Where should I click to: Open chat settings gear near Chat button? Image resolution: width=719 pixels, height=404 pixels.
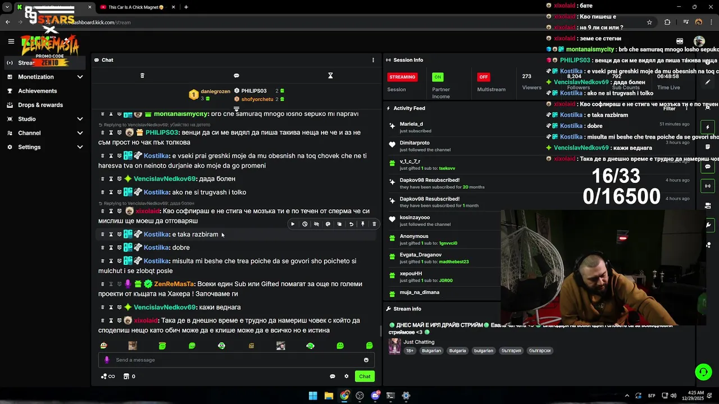347,377
